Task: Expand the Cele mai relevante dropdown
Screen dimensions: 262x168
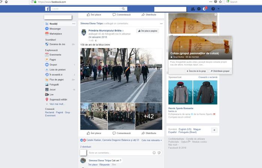Action: [x=152, y=140]
